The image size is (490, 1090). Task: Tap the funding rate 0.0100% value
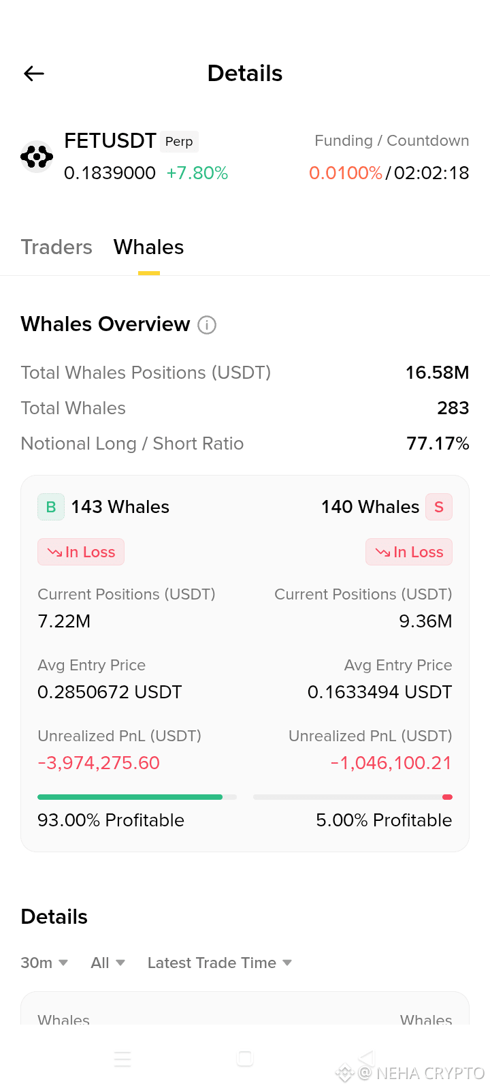click(346, 173)
